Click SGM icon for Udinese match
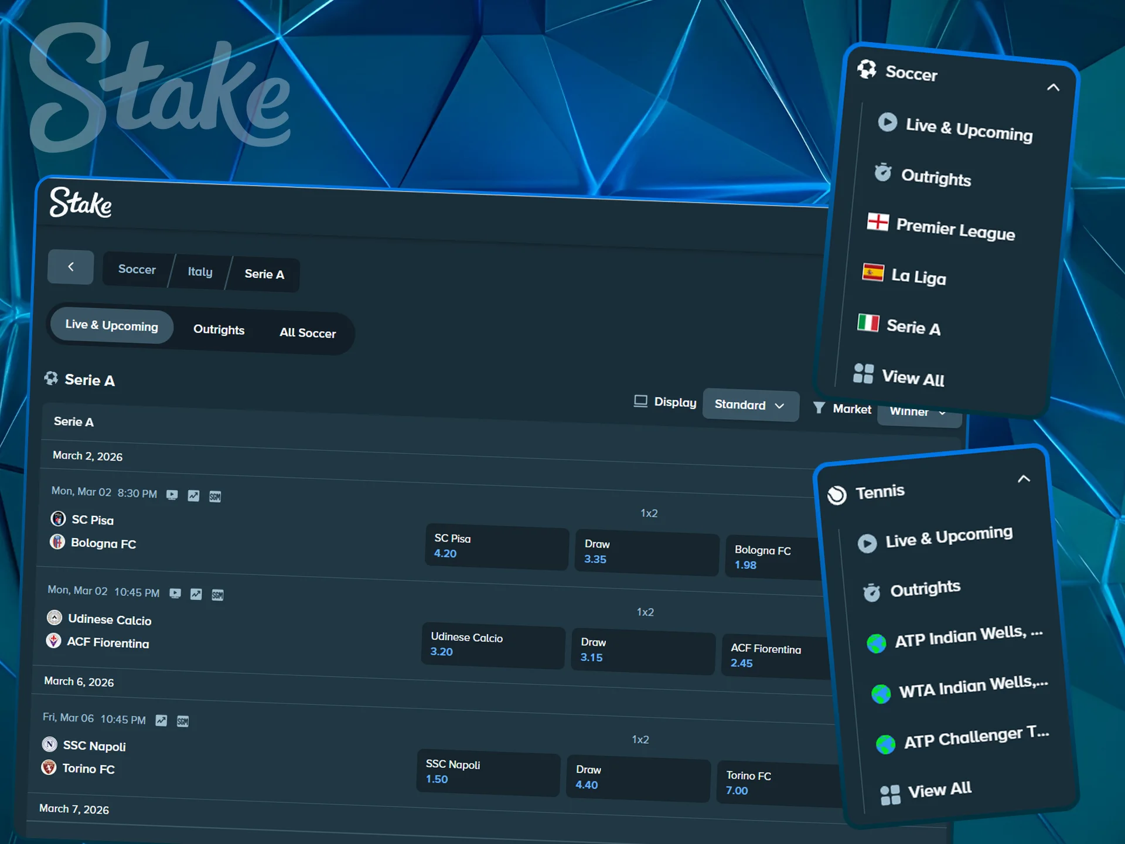This screenshot has height=844, width=1125. 217,595
